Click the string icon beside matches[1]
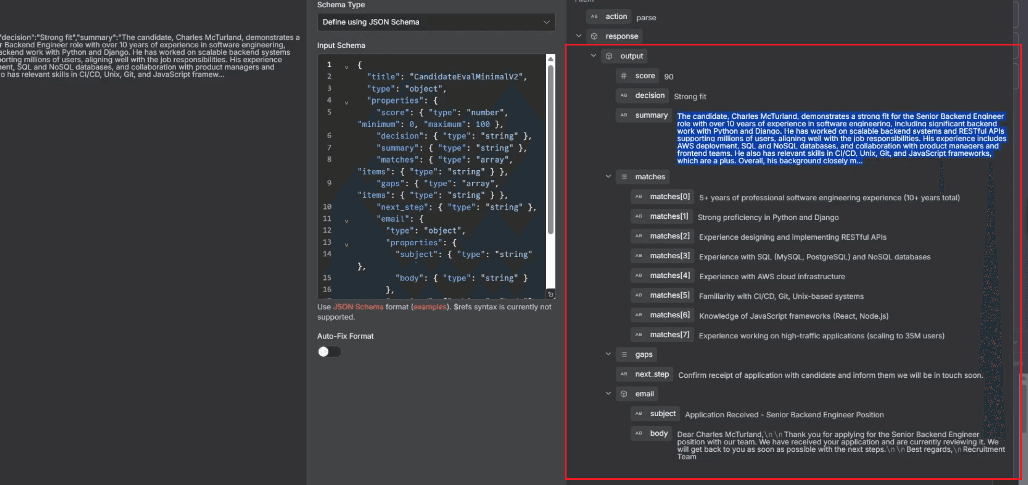The width and height of the screenshot is (1028, 485). click(x=638, y=216)
